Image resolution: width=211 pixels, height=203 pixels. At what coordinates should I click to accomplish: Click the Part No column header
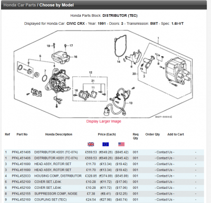22,134
